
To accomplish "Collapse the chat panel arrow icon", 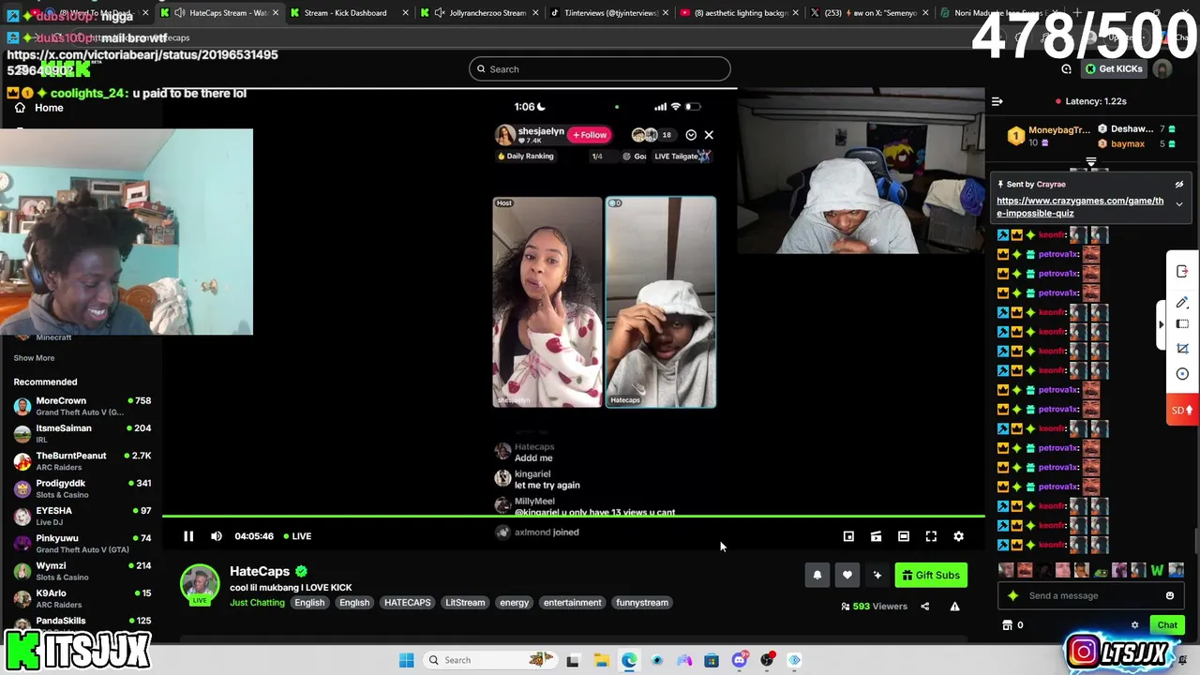I will pyautogui.click(x=997, y=101).
